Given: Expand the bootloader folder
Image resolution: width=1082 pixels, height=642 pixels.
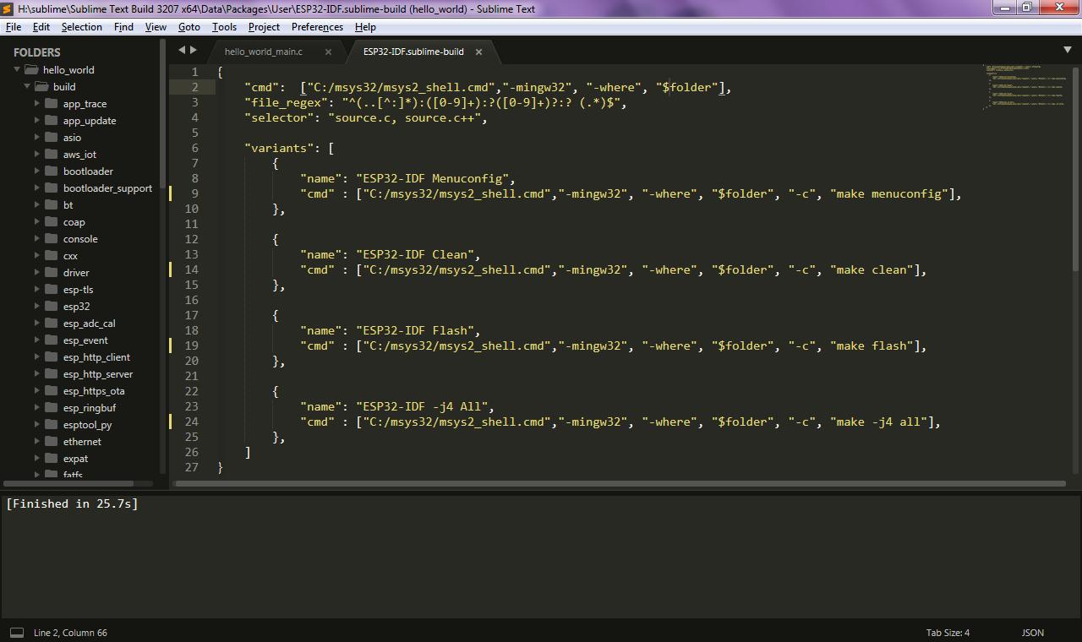Looking at the screenshot, I should pos(37,171).
